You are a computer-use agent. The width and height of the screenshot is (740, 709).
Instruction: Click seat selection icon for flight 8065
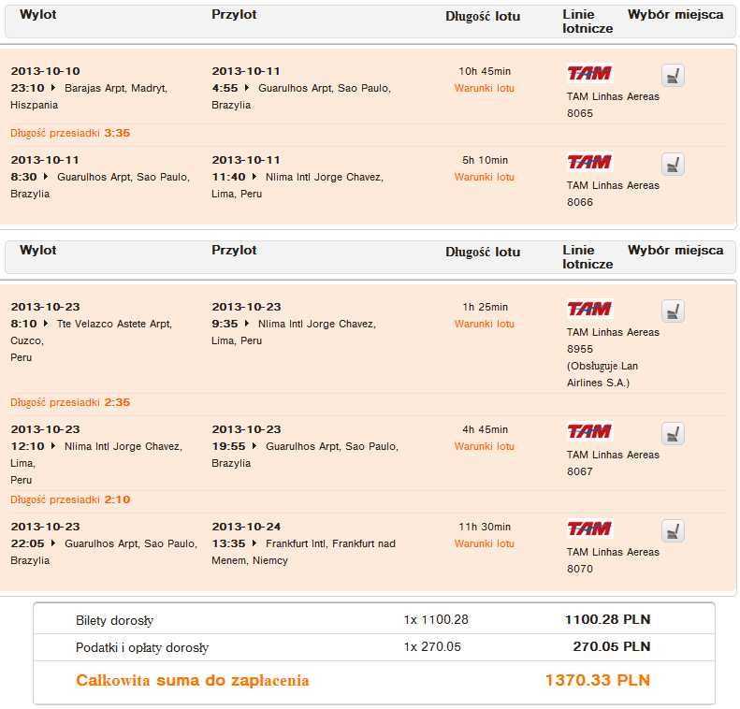pyautogui.click(x=673, y=75)
